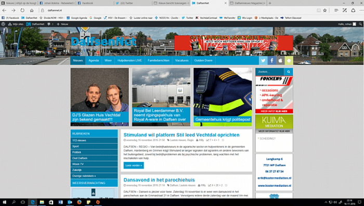Expand Overige rubrieken in sidebar
The height and width of the screenshot is (206, 364).
pyautogui.click(x=94, y=176)
